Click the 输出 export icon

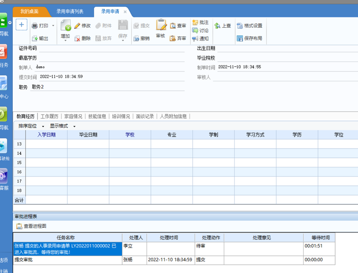[x=35, y=39]
